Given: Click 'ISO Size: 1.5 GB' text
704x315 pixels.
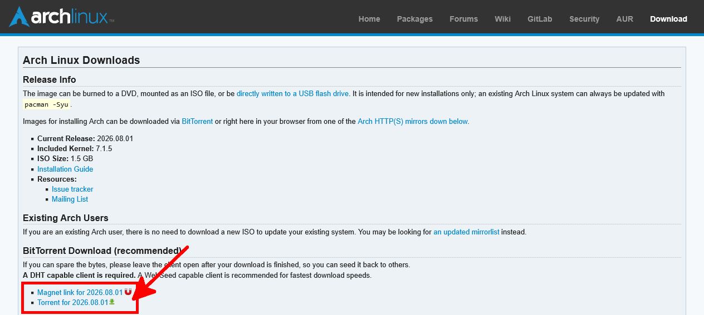Looking at the screenshot, I should click(65, 159).
